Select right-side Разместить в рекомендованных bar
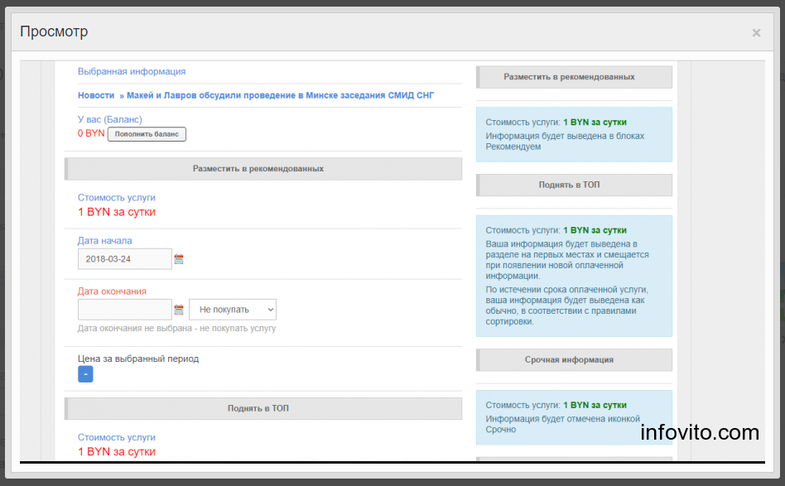Image resolution: width=785 pixels, height=486 pixels. pyautogui.click(x=574, y=77)
